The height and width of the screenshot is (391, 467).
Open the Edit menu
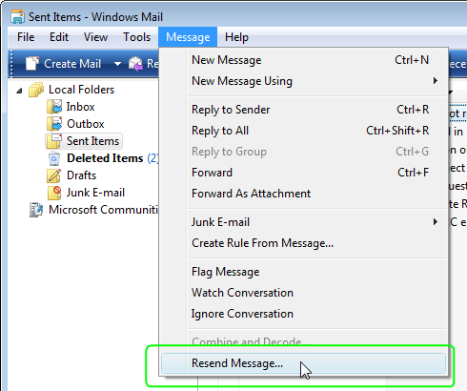59,37
